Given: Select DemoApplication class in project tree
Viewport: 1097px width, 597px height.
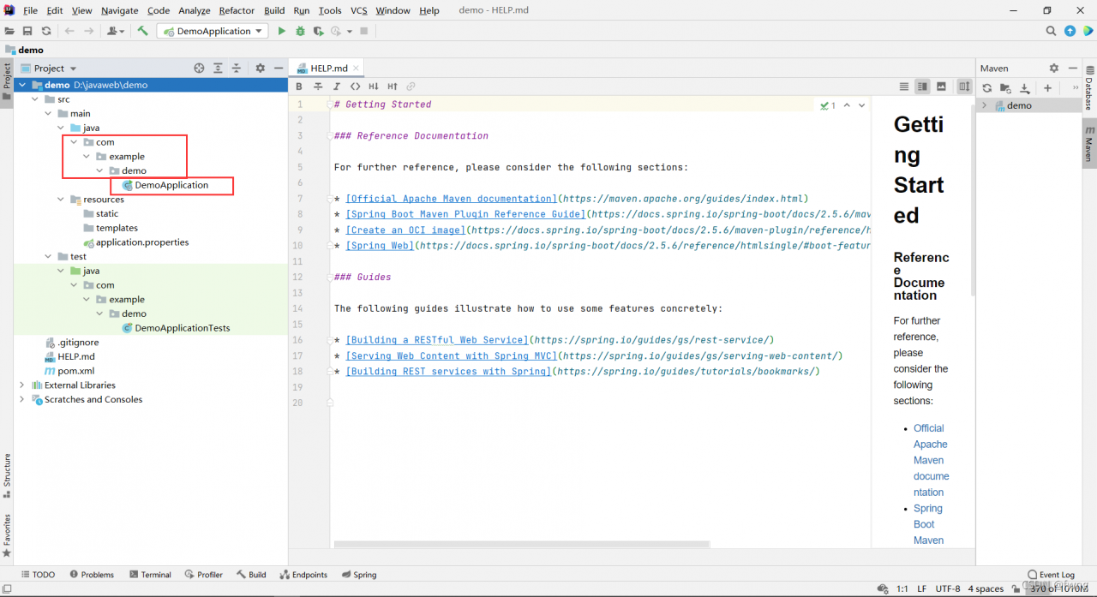Looking at the screenshot, I should click(171, 185).
